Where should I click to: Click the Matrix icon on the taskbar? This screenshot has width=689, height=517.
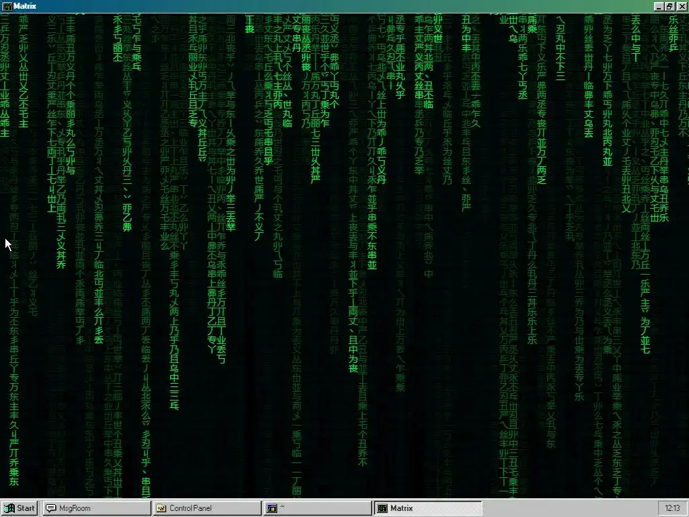coord(382,508)
